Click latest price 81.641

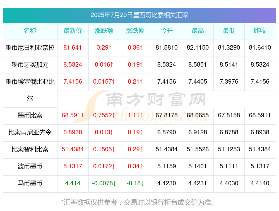[x=73, y=48]
